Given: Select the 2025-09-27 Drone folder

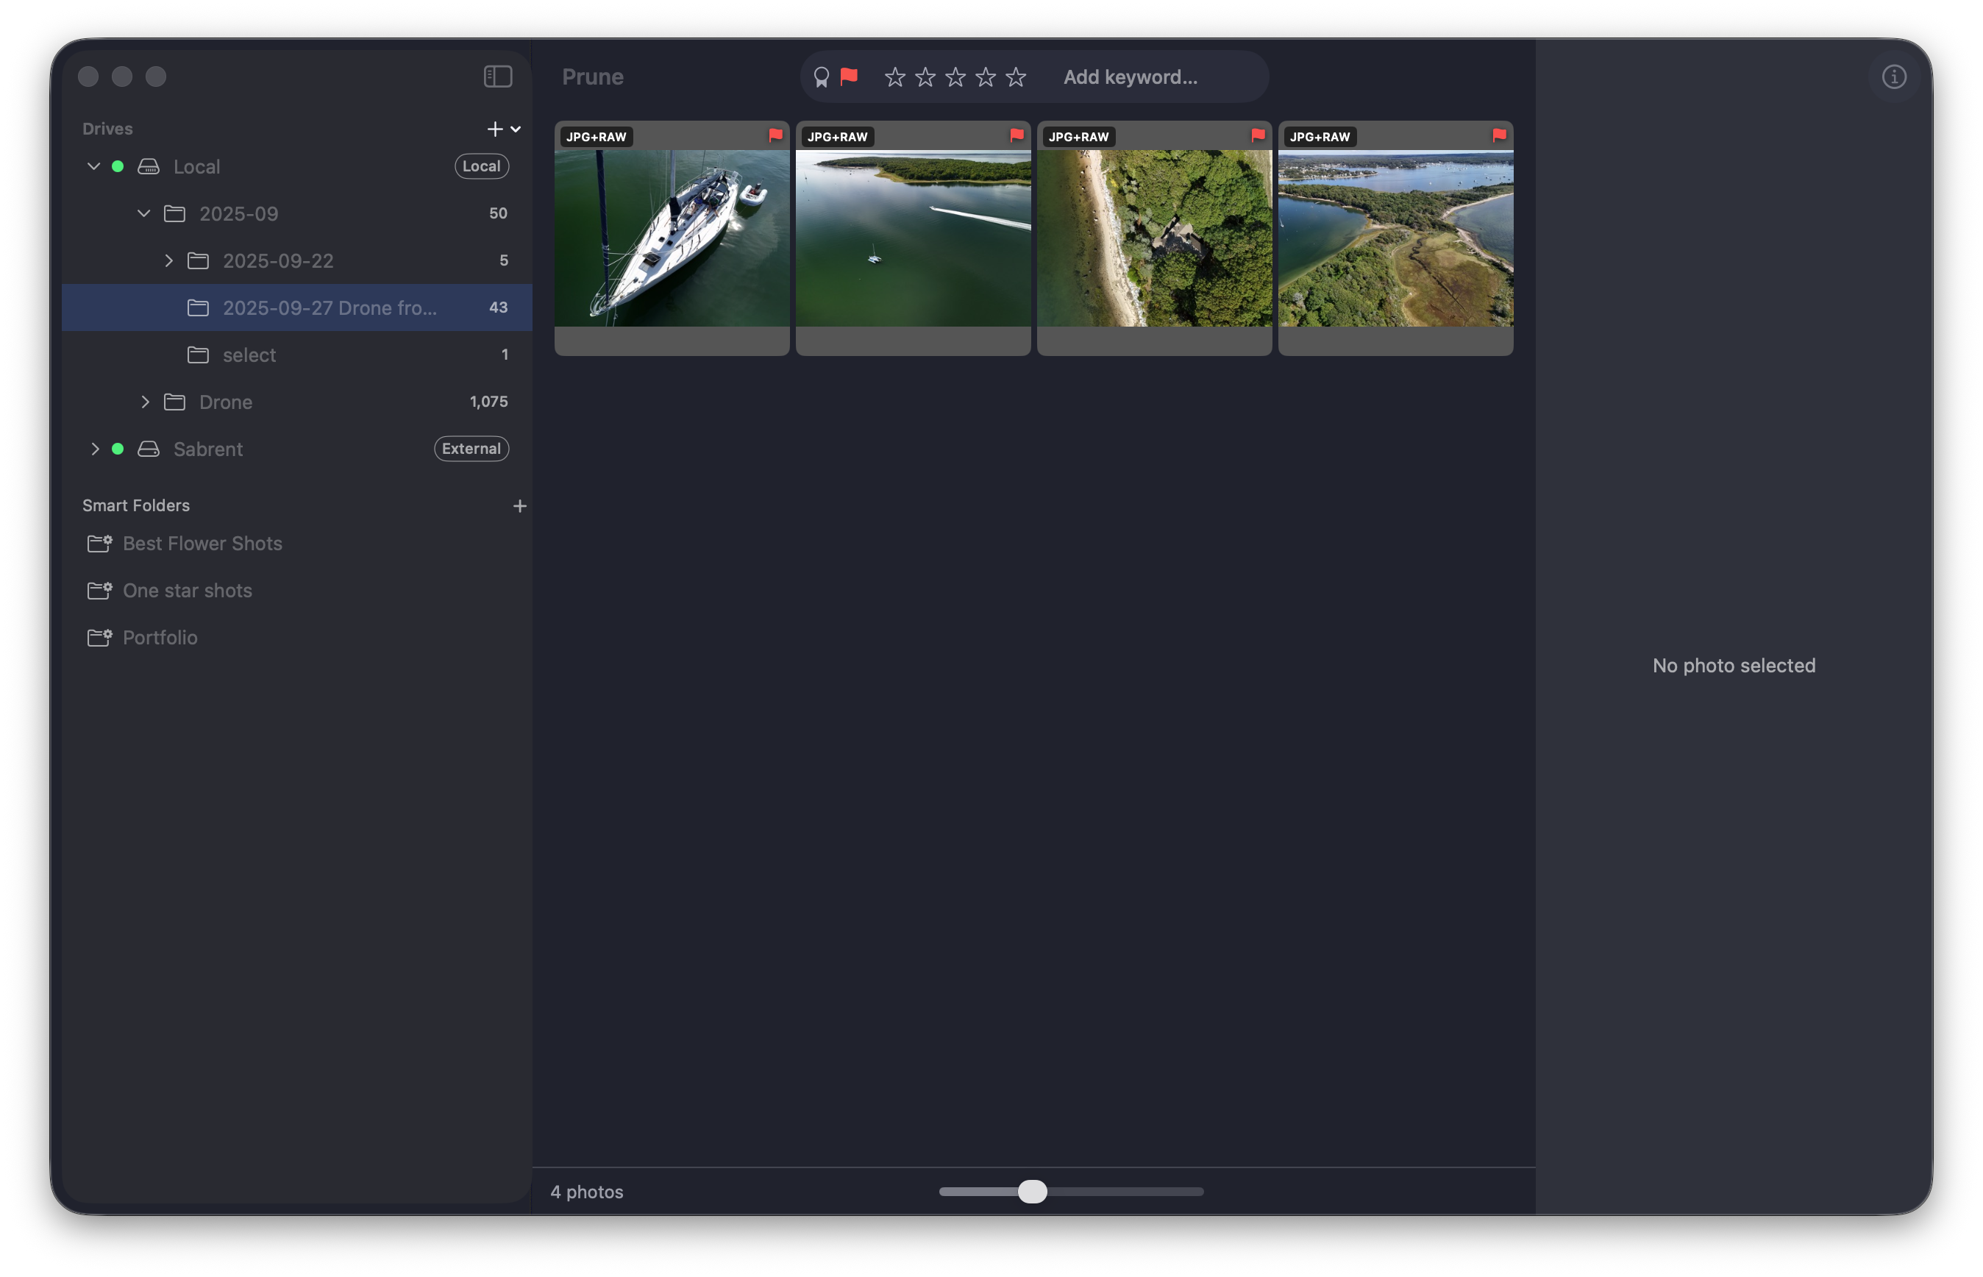Looking at the screenshot, I should pos(296,307).
